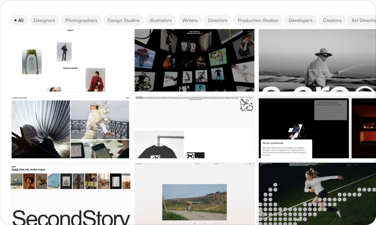Open the Art Directors filter

pyautogui.click(x=362, y=20)
